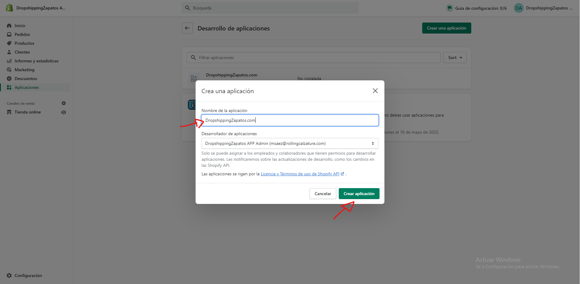Screen dimensions: 580x284
Task: Click the Cancelar button
Action: click(x=323, y=194)
